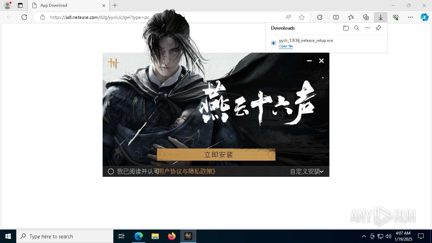Open the tab actions menu icon

tap(20, 5)
